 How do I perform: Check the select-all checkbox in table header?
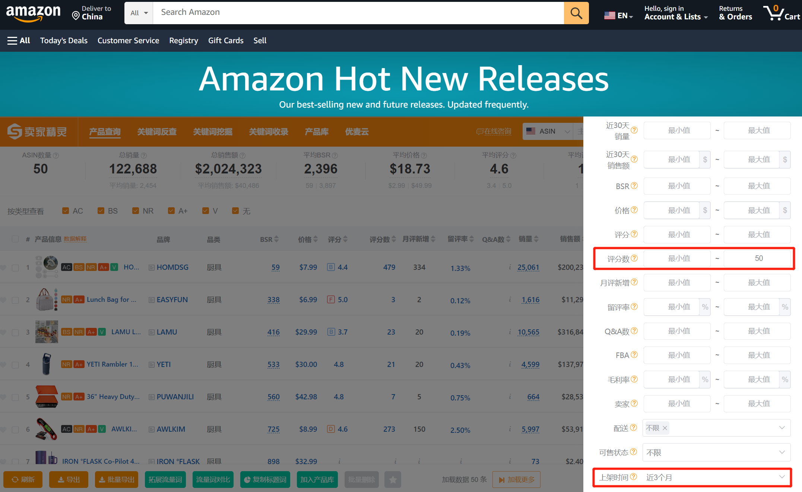coord(15,239)
